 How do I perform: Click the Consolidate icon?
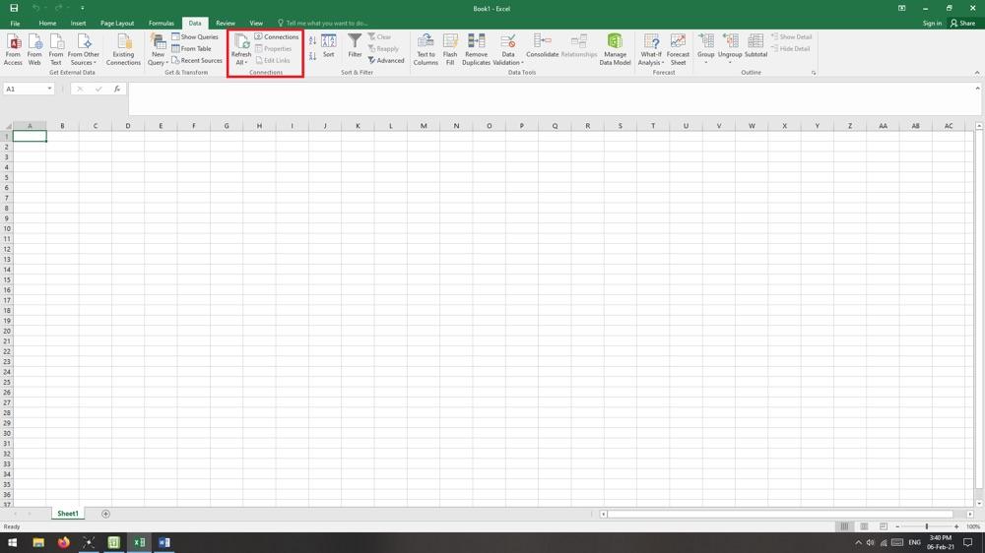tap(542, 45)
